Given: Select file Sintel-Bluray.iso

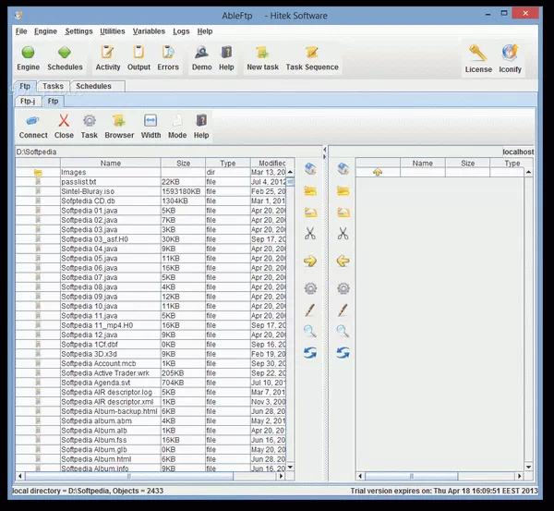Looking at the screenshot, I should coord(151,191).
